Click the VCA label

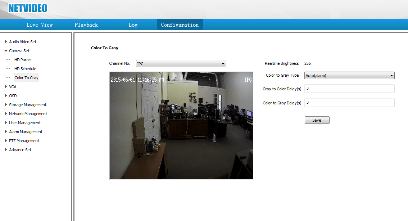[13, 87]
